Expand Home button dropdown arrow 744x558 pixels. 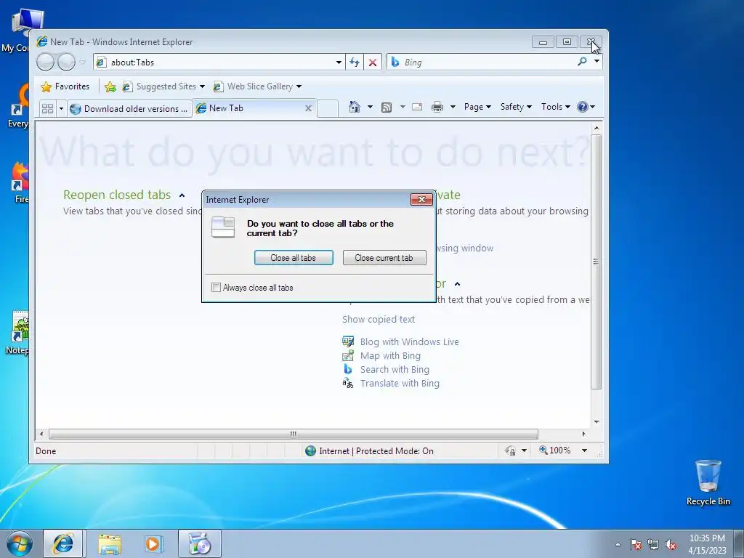tap(370, 107)
